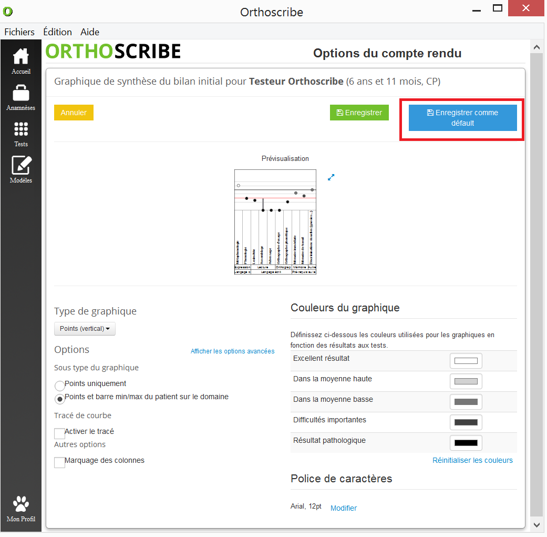The height and width of the screenshot is (537, 547).
Task: Click the expand preview arrows icon
Action: pos(331,178)
